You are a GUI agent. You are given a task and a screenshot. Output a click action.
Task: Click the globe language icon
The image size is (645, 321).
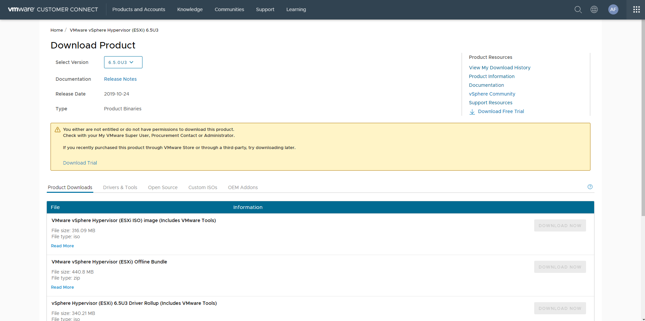coord(594,9)
